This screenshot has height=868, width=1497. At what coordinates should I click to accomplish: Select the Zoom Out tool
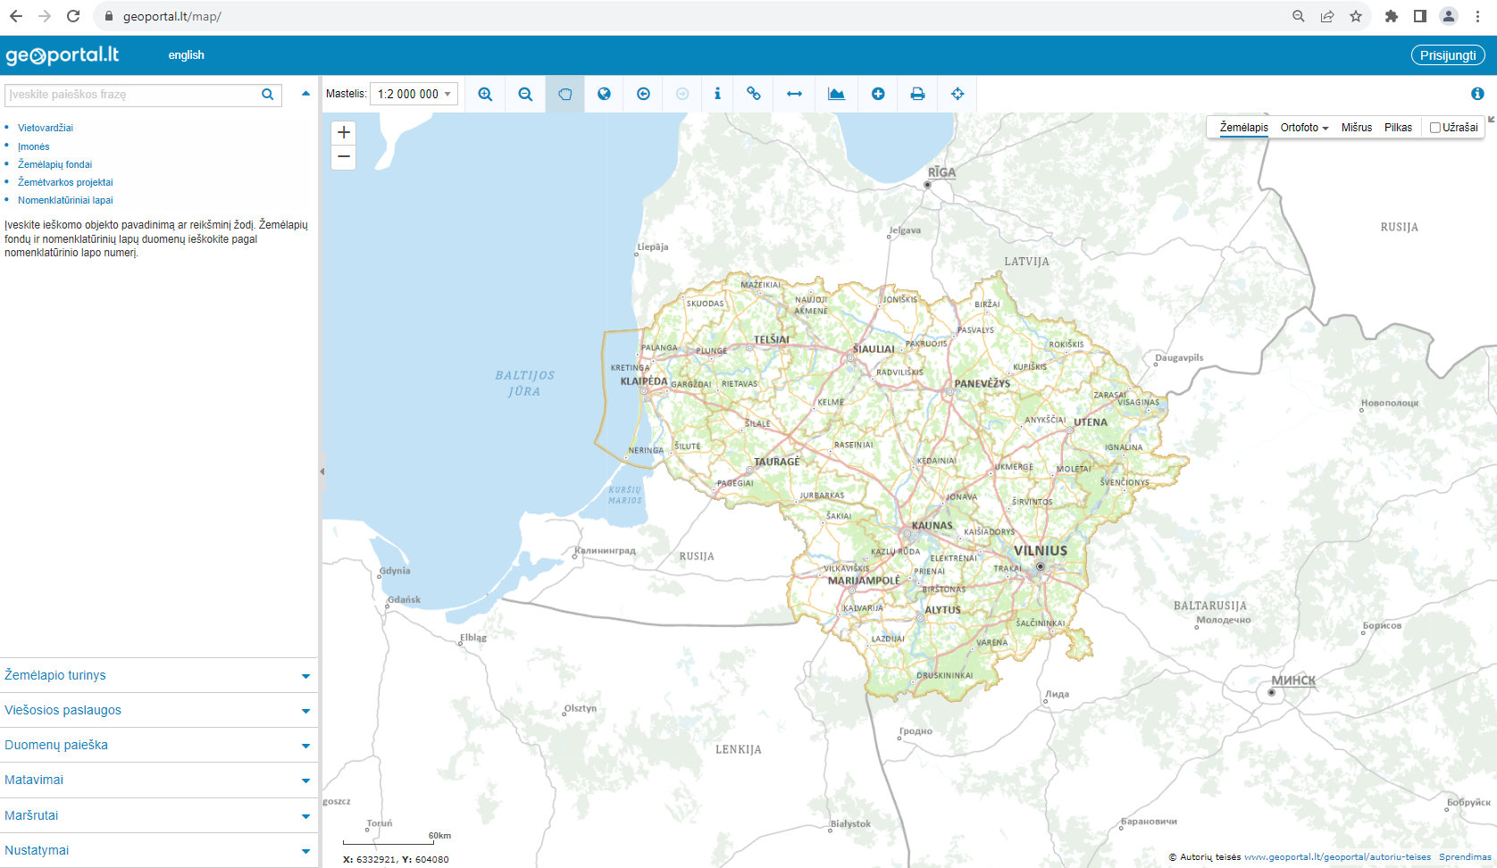525,94
